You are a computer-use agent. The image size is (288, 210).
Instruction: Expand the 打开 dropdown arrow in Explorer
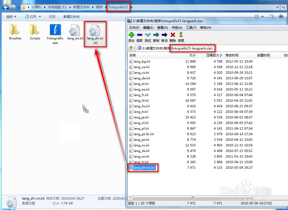point(40,17)
